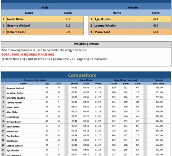Select the M/F column header
Image resolution: width=172 pixels, height=156 pixels.
pyautogui.click(x=58, y=84)
